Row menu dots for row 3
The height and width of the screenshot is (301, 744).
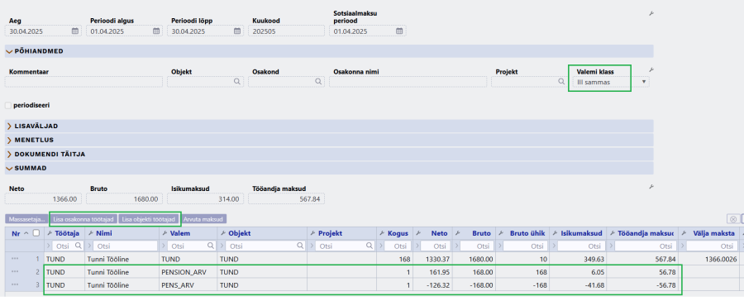(x=15, y=284)
